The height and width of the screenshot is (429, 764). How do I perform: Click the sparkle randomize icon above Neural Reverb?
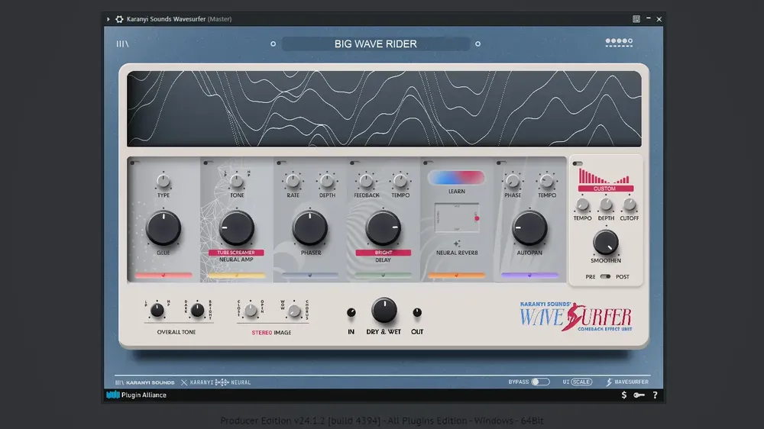tap(457, 244)
